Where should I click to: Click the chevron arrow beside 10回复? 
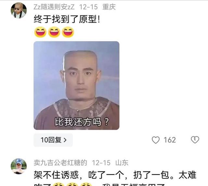65,140
